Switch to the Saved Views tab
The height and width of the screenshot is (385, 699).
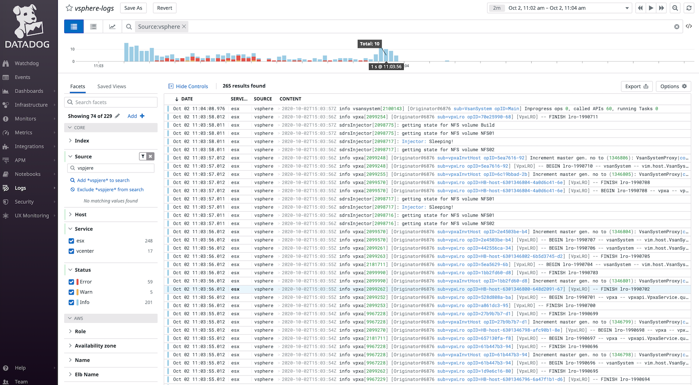point(111,86)
